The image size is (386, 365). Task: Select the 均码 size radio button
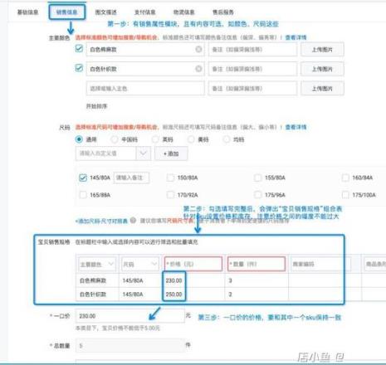pyautogui.click(x=227, y=139)
